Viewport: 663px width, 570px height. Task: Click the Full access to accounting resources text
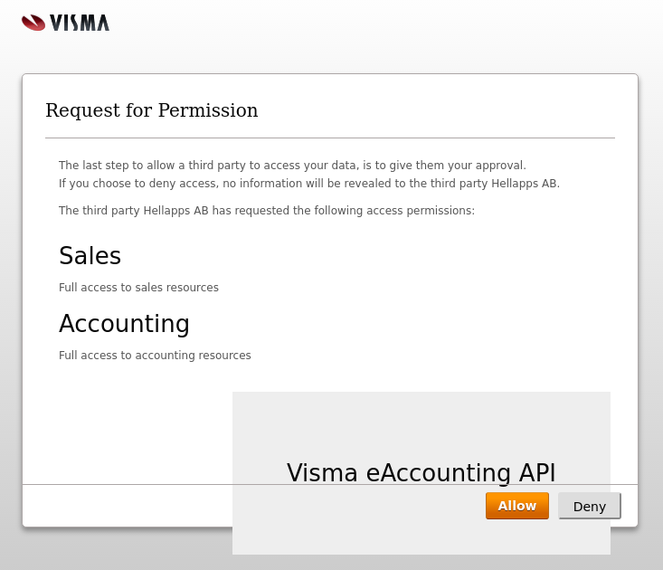(155, 356)
